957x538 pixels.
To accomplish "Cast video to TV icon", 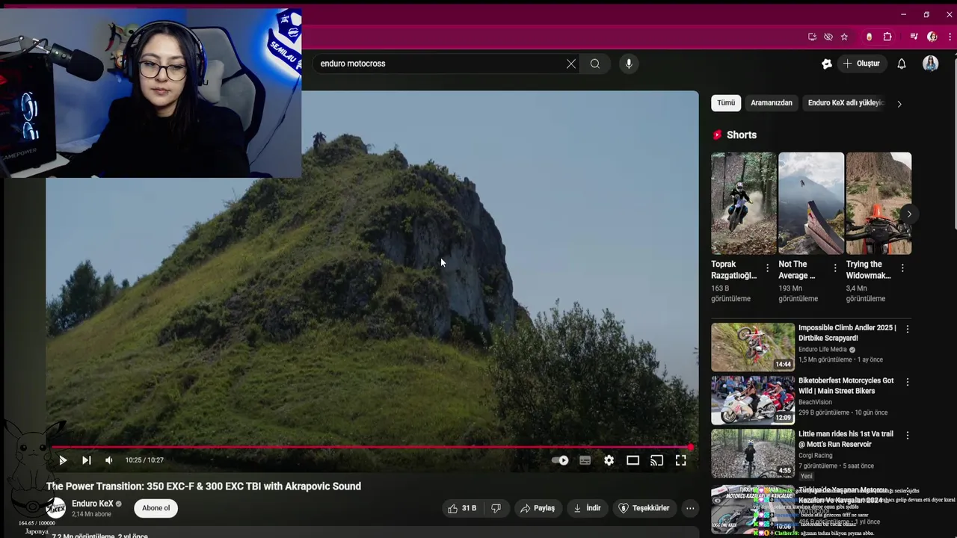I will click(x=657, y=460).
